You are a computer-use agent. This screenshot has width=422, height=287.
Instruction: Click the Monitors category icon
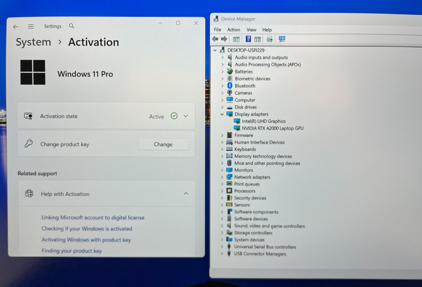tap(229, 170)
